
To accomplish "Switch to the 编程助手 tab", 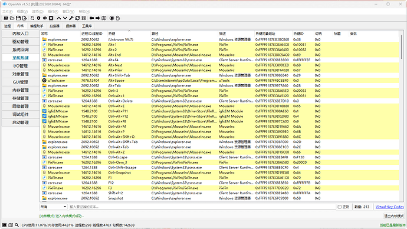I will [x=37, y=26].
